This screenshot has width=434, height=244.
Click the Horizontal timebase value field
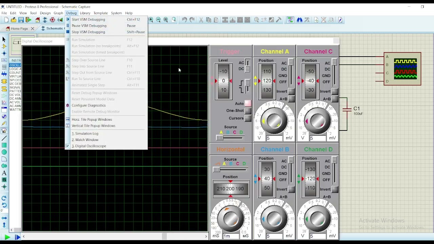coord(231,236)
